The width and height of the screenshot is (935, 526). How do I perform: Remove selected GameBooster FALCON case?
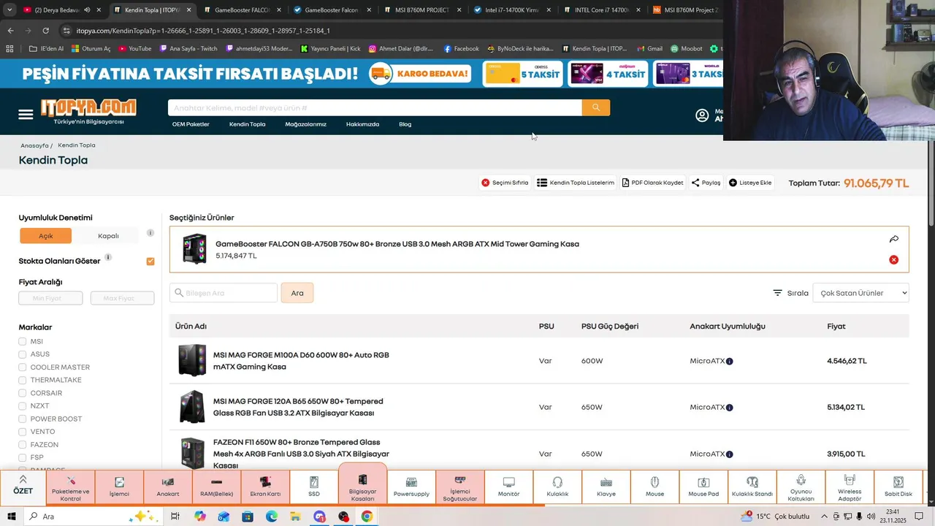click(x=893, y=260)
